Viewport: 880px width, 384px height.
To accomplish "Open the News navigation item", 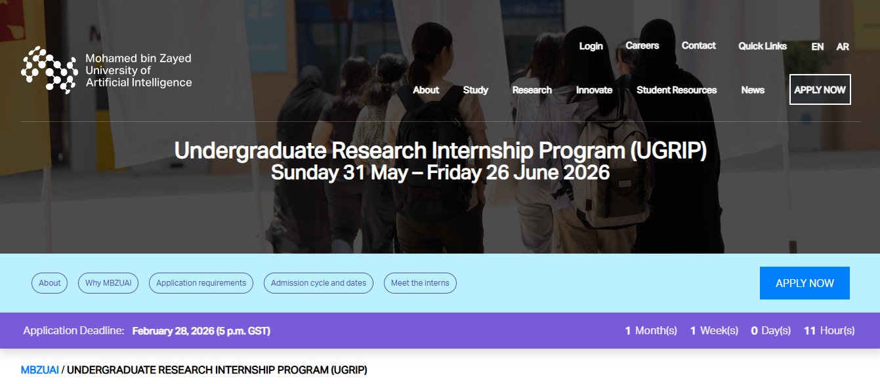I will [753, 90].
